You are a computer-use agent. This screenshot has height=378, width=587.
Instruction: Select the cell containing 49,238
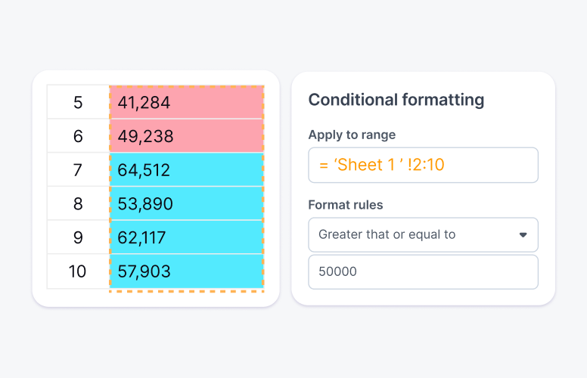[x=186, y=136]
